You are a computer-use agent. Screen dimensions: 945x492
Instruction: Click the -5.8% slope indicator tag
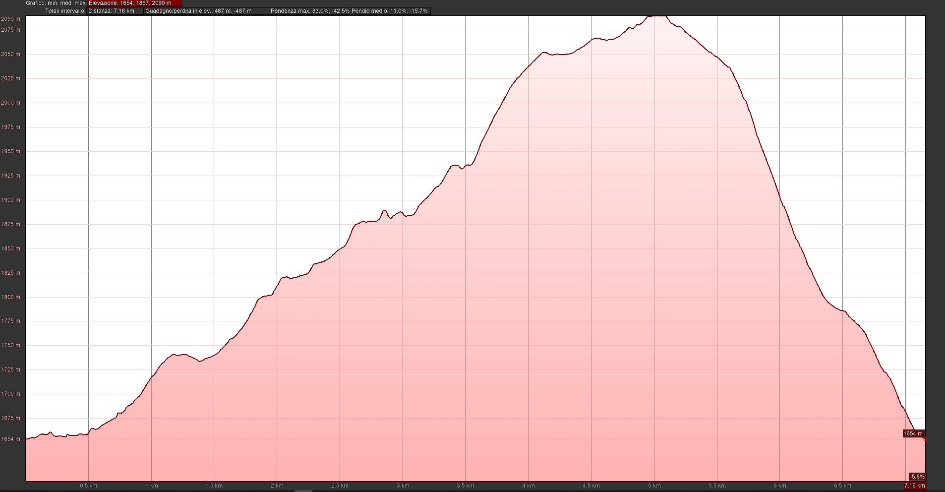(917, 477)
